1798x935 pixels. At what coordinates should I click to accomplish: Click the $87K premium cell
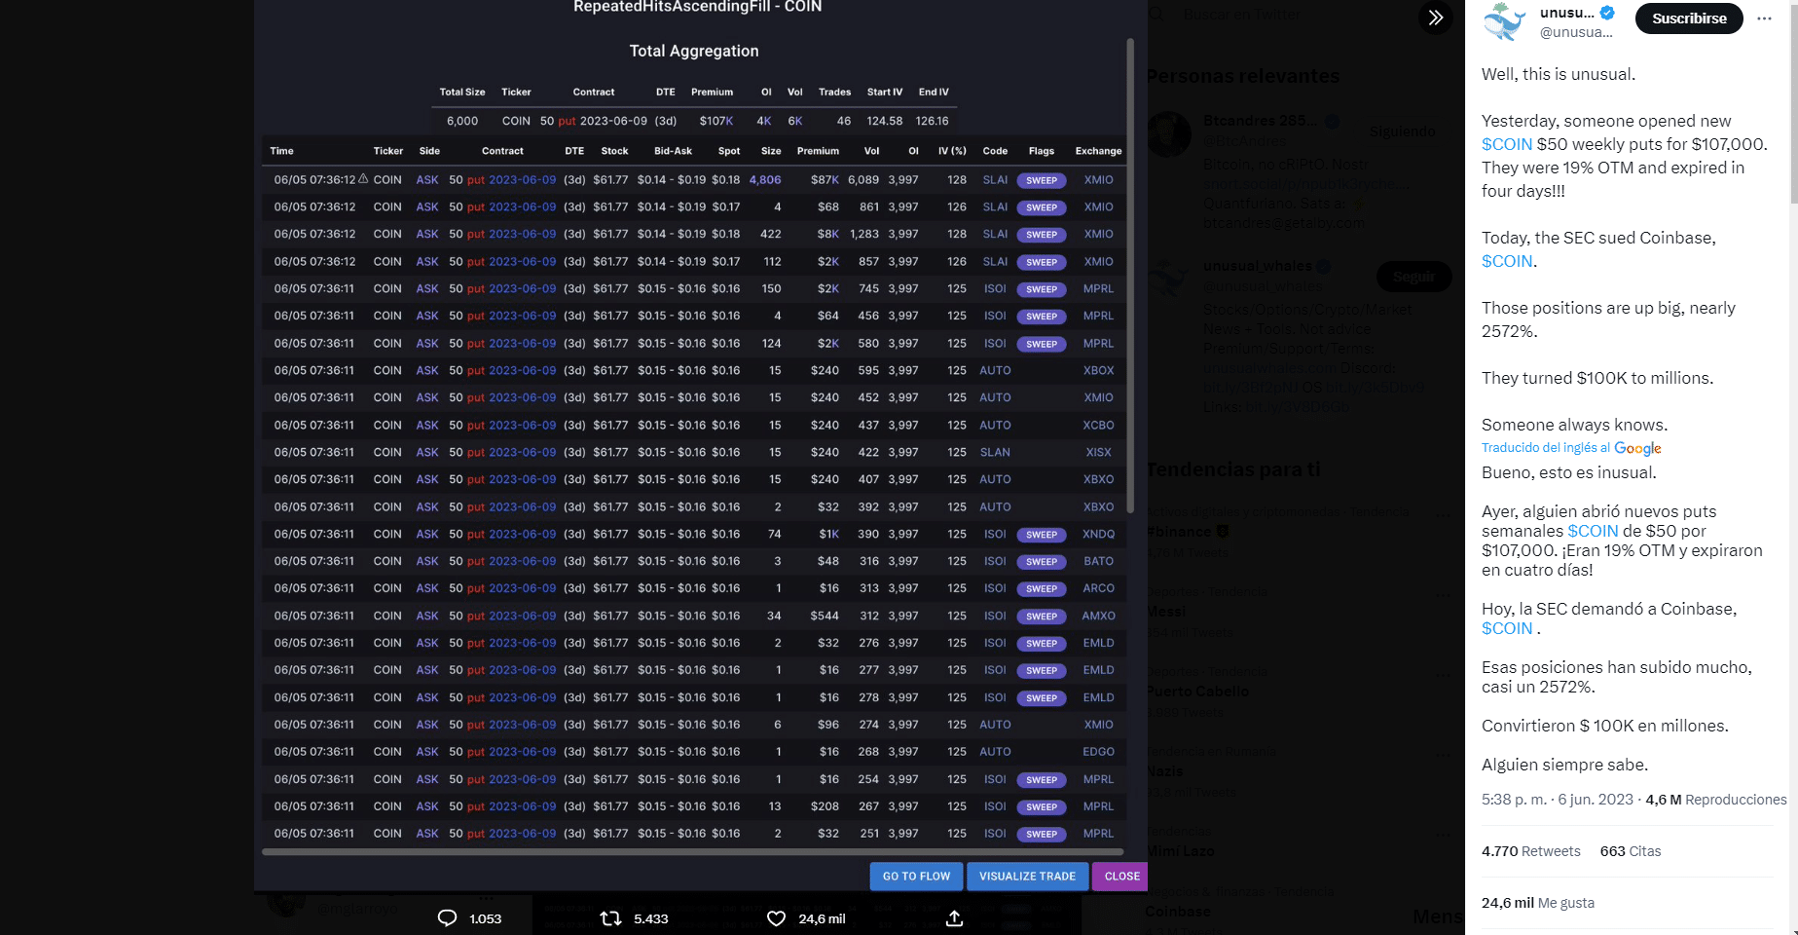point(825,180)
